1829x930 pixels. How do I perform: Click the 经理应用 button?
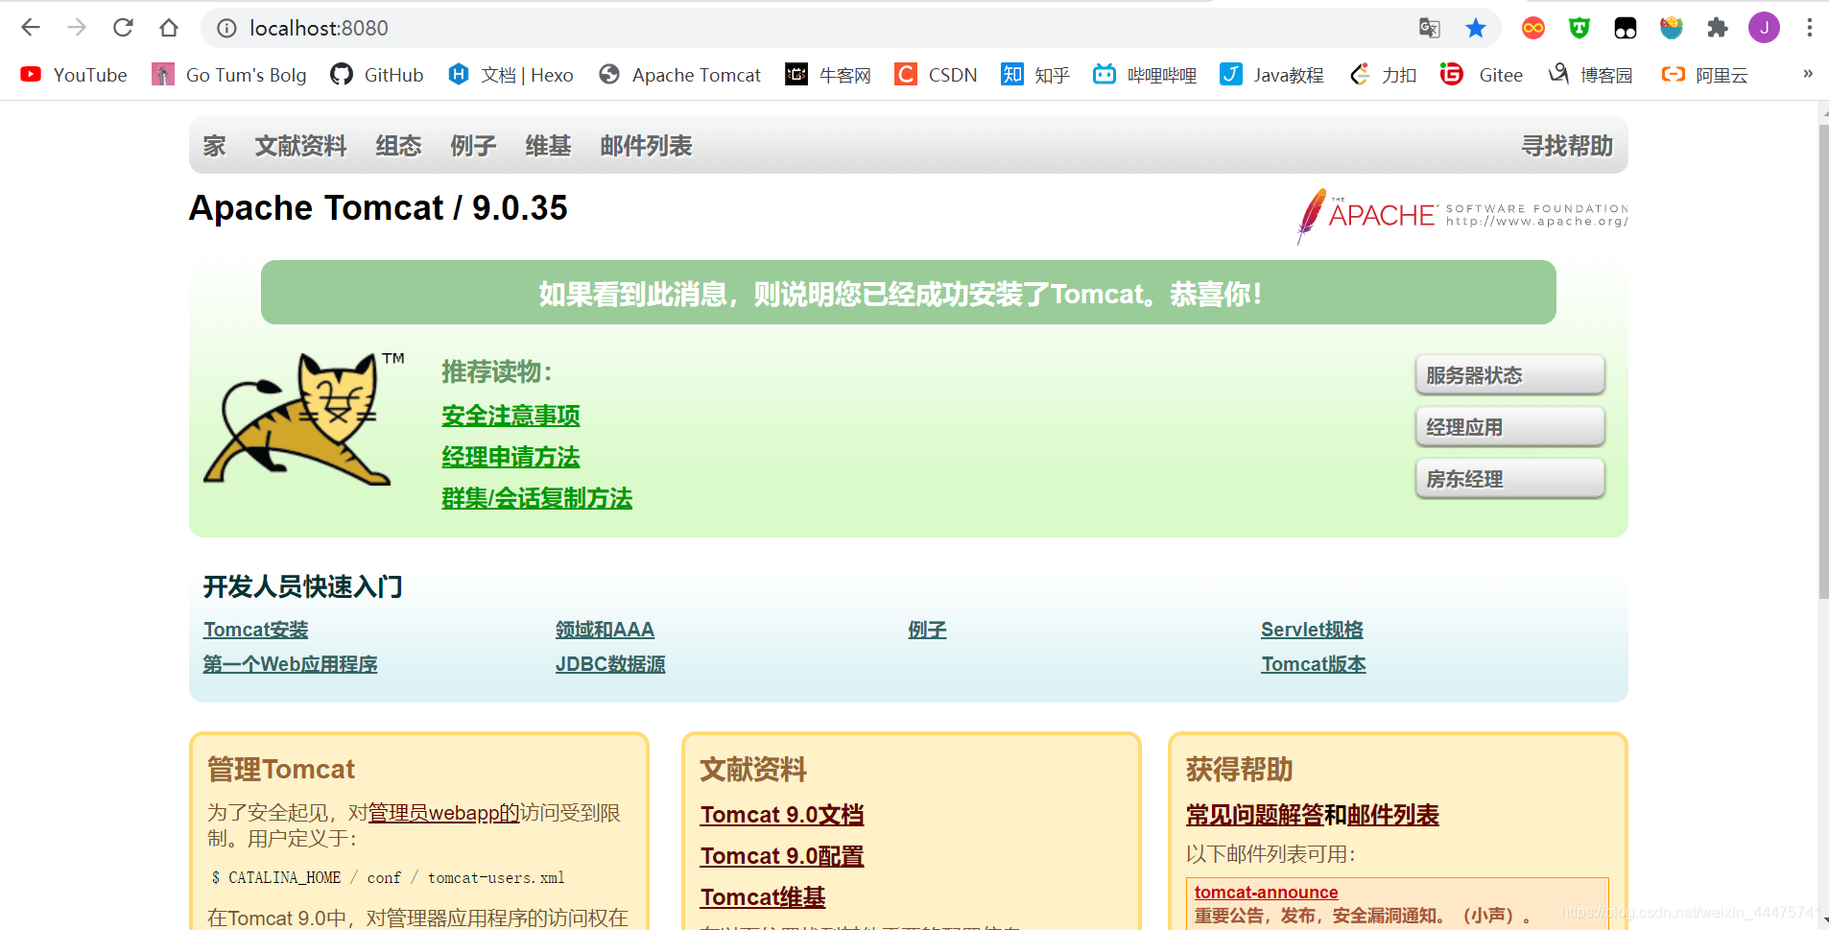pyautogui.click(x=1509, y=427)
